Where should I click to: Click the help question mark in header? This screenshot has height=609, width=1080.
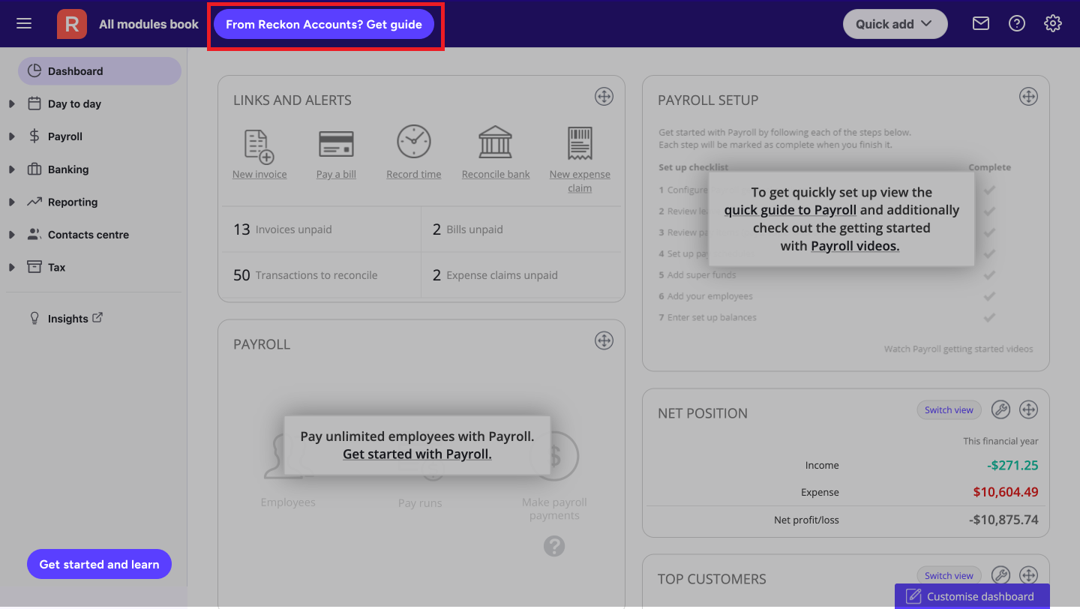(1017, 24)
